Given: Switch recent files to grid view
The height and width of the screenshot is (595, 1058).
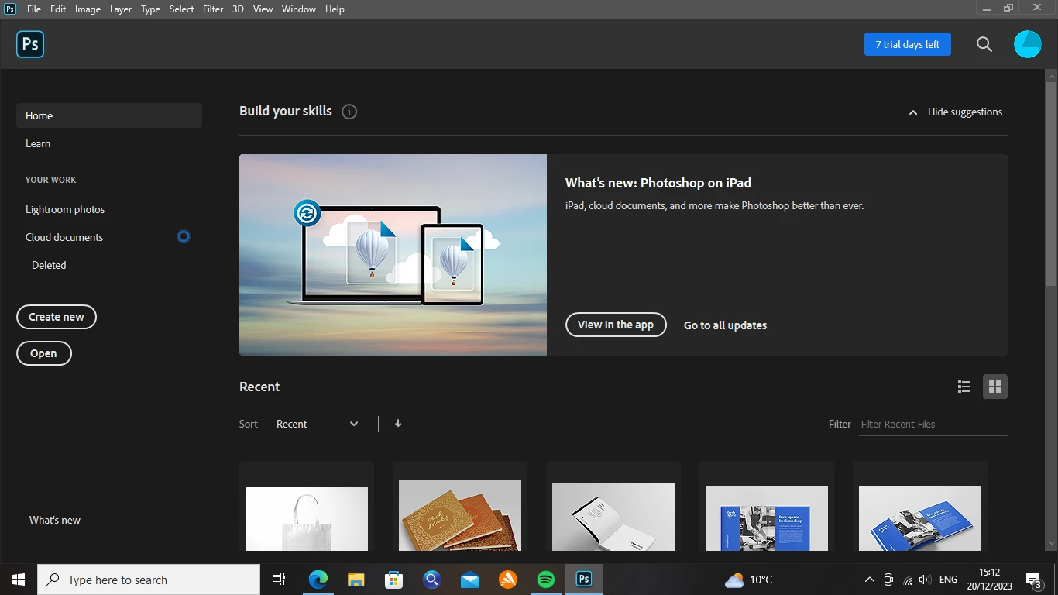Looking at the screenshot, I should (x=995, y=387).
